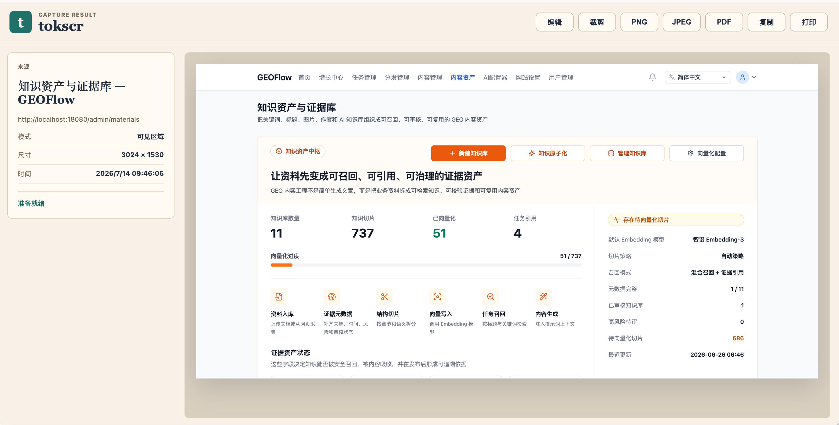Click the 向量化进度 progress bar
This screenshot has height=425, width=839.
click(426, 265)
